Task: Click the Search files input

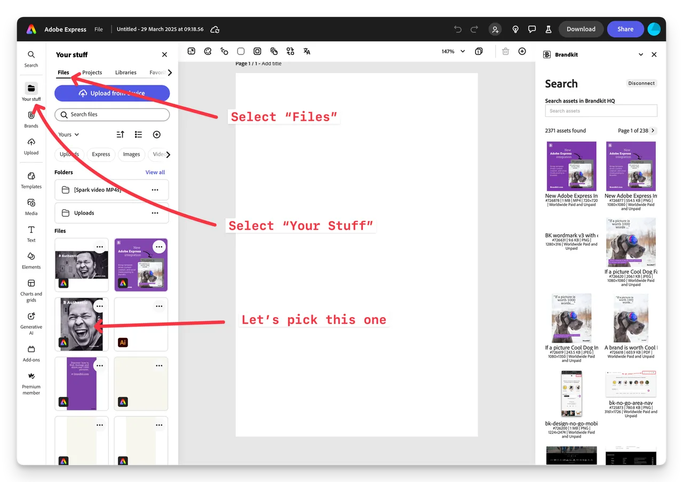Action: [112, 114]
